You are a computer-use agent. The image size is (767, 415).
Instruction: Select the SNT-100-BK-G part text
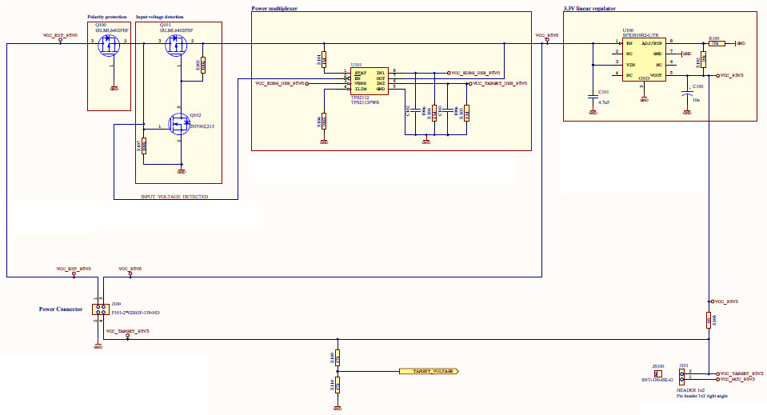(x=657, y=380)
